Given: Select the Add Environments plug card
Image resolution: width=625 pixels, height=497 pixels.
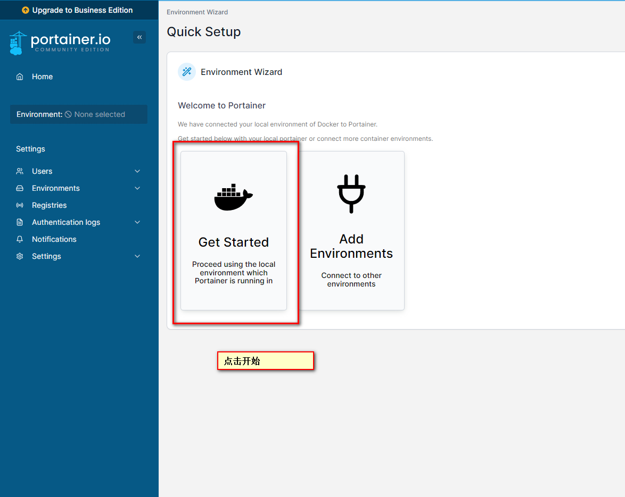Looking at the screenshot, I should (351, 231).
